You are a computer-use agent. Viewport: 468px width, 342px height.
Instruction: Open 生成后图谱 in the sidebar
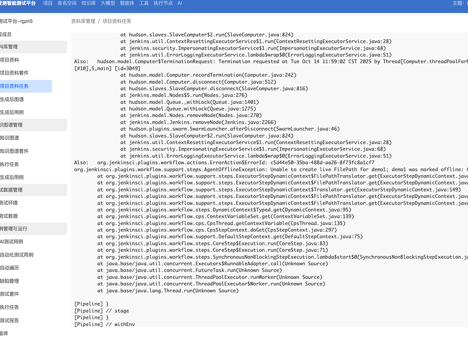(x=13, y=99)
